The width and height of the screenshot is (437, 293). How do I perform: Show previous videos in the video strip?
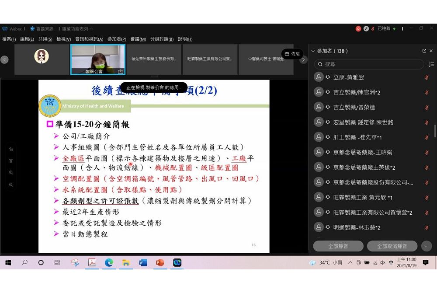pos(4,59)
